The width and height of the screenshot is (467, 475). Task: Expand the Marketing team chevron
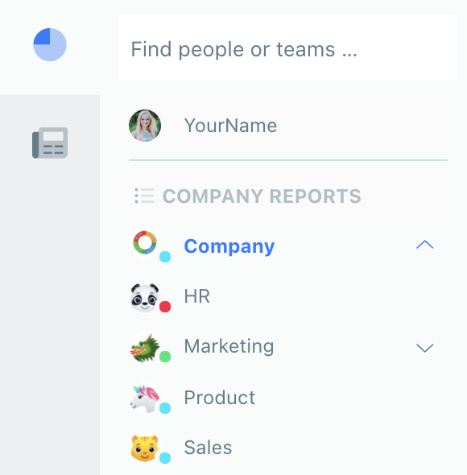coord(425,348)
